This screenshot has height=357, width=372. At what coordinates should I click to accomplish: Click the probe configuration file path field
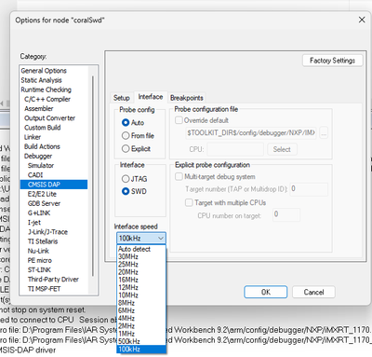point(251,133)
